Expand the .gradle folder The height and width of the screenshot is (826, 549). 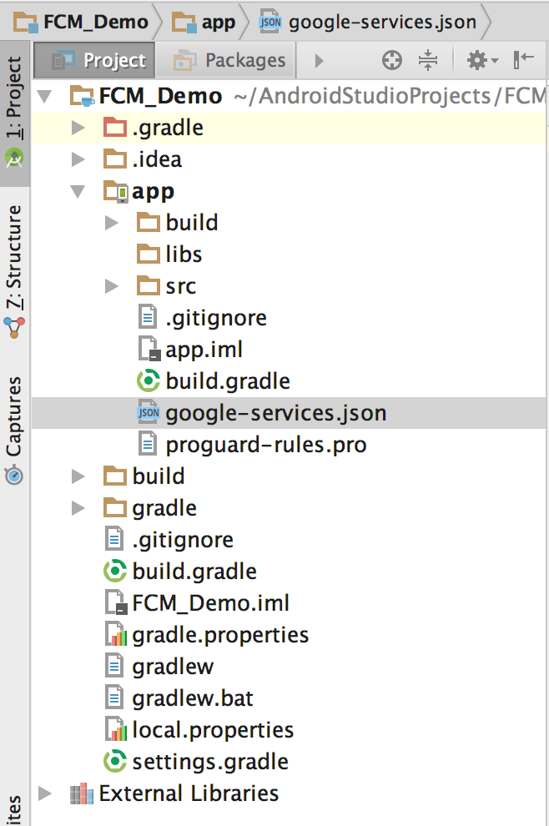78,128
